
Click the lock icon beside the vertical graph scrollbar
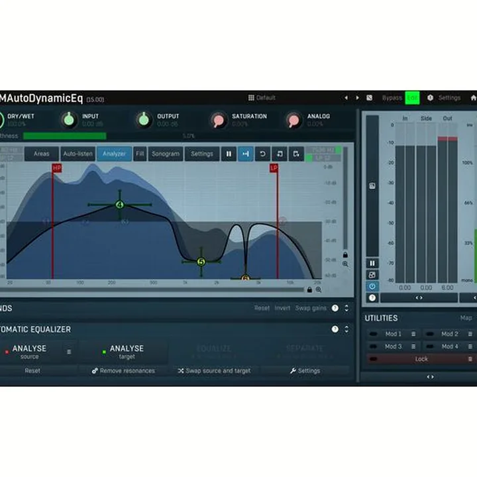[345, 254]
